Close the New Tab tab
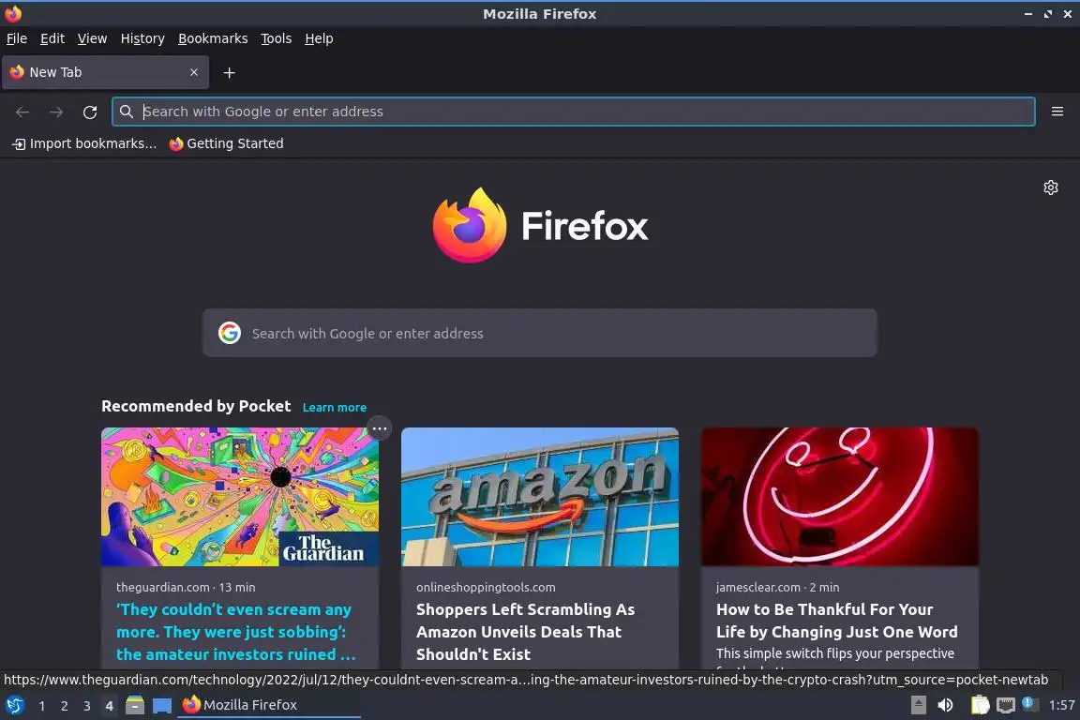The height and width of the screenshot is (720, 1080). pyautogui.click(x=194, y=72)
